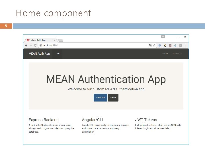The width and height of the screenshot is (205, 154).
Task: Click the Local dev server description paragraph
Action: point(106,128)
